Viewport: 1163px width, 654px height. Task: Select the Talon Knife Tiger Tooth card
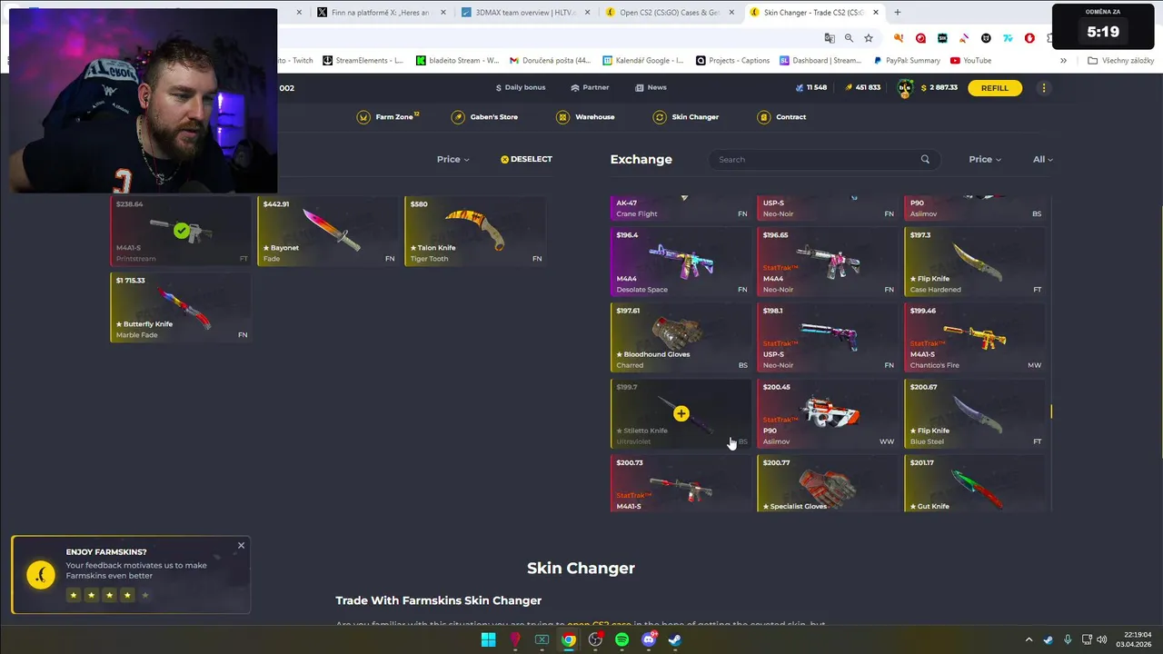474,231
